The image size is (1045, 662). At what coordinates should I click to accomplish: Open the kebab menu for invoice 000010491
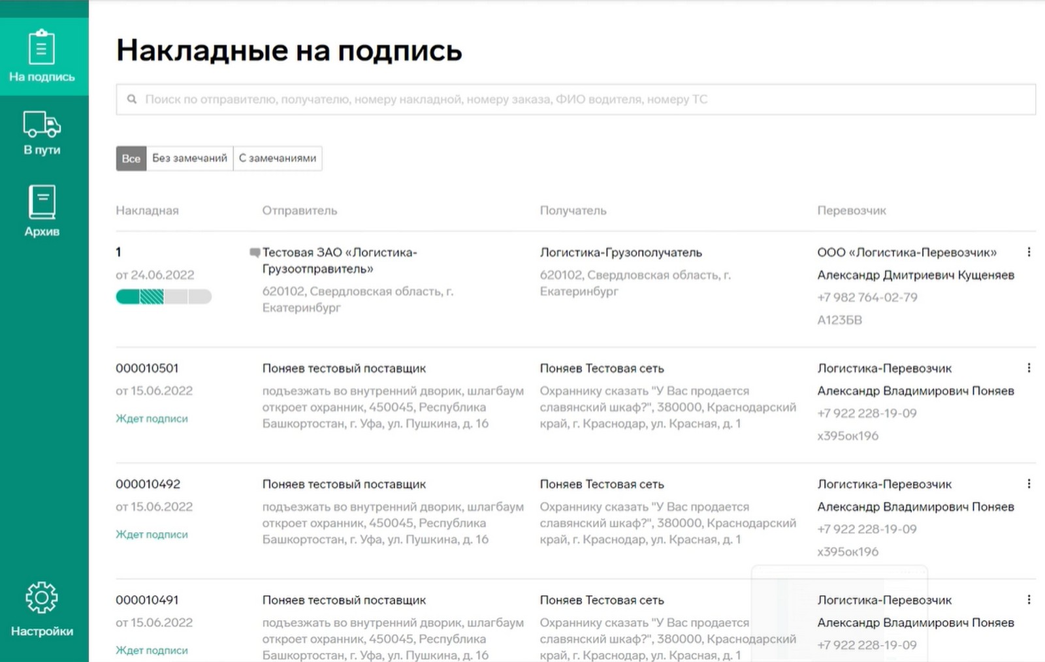tap(1029, 599)
